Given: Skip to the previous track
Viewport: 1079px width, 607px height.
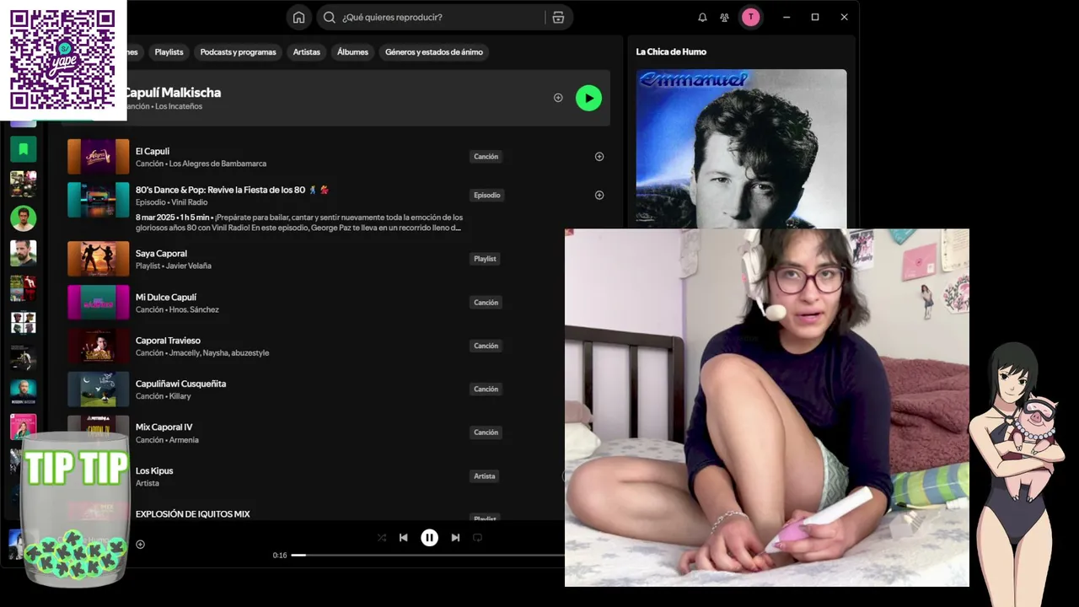Looking at the screenshot, I should [404, 538].
